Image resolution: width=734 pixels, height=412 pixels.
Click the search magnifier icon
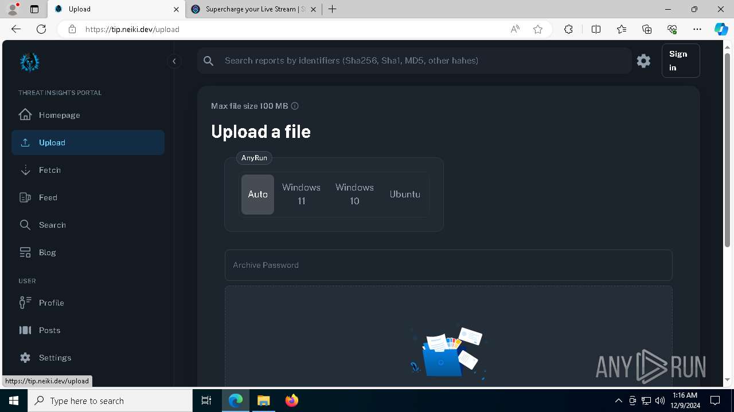209,61
